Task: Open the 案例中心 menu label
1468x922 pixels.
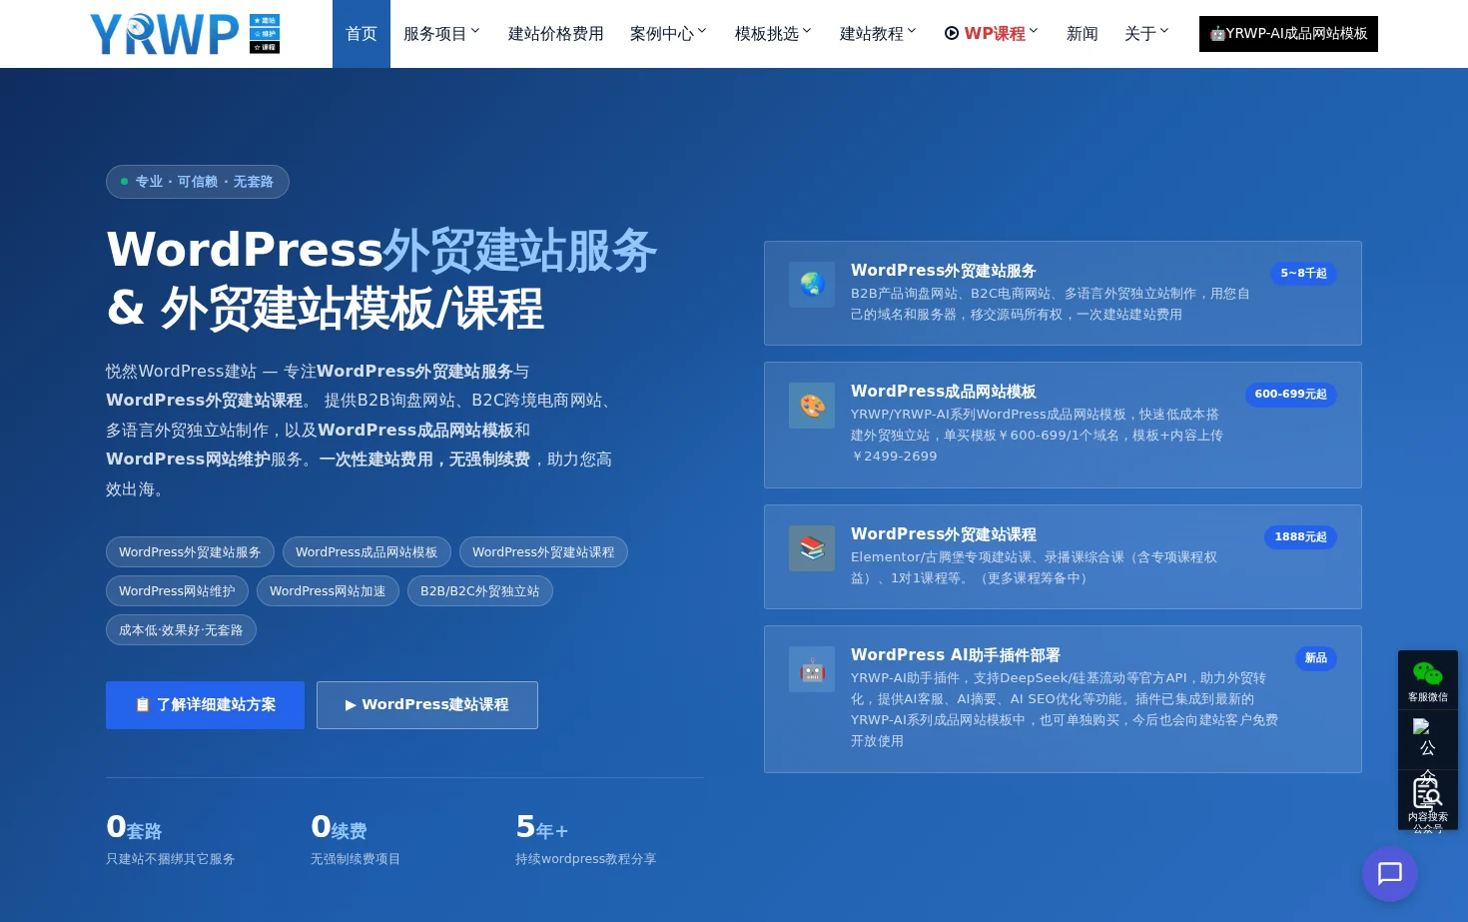Action: [662, 34]
